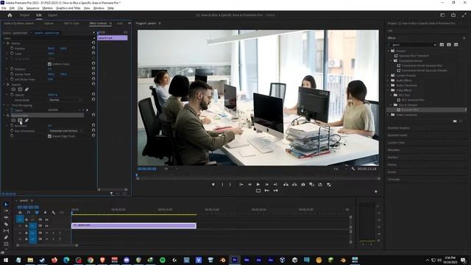The image size is (471, 265).
Task: Select the Razor tool
Action: [x=6, y=224]
